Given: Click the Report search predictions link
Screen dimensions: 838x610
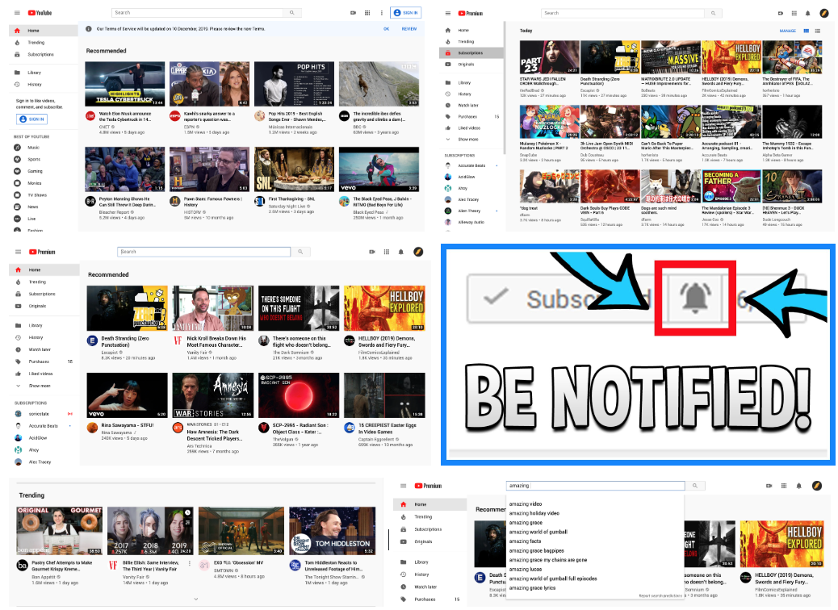Looking at the screenshot, I should pos(660,595).
